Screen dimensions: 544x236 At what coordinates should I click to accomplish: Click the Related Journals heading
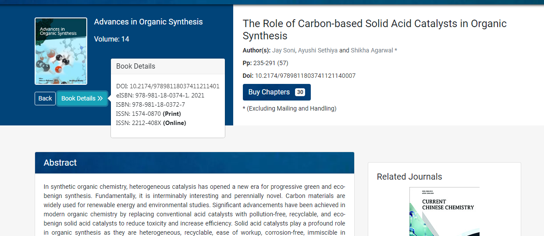tap(409, 177)
